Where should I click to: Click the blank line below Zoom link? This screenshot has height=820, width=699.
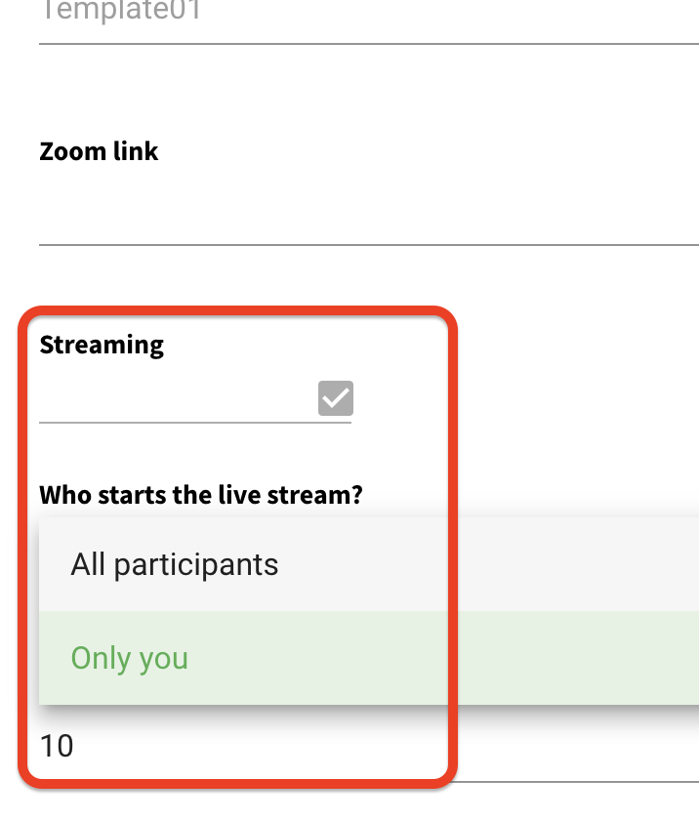point(368,215)
